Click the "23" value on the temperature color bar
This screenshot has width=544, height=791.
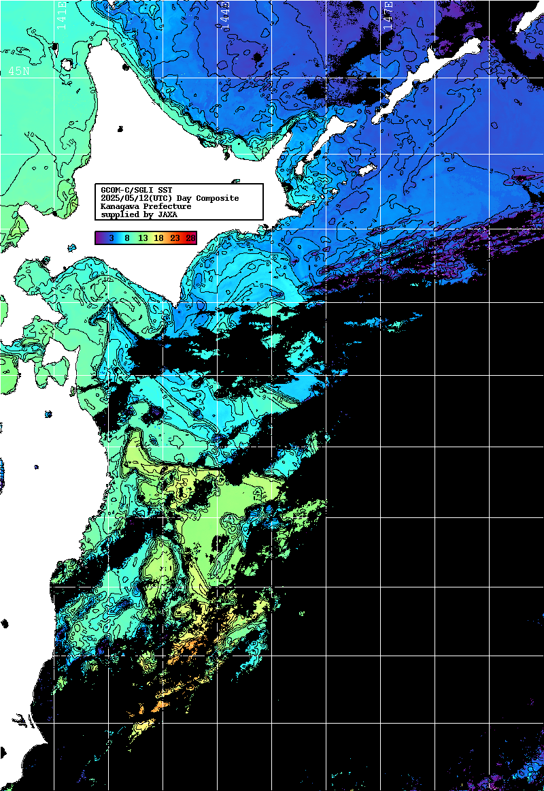(x=175, y=238)
